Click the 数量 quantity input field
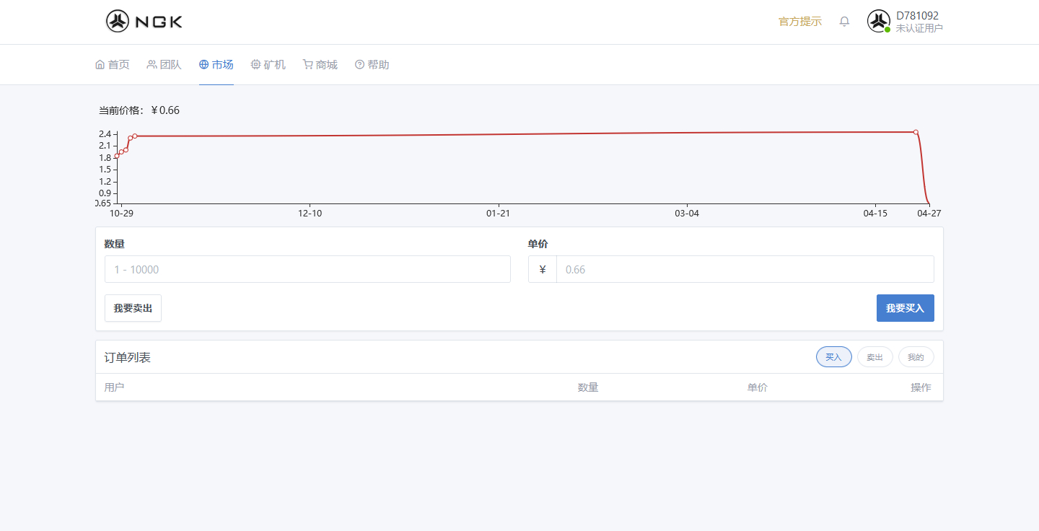Image resolution: width=1039 pixels, height=531 pixels. point(307,269)
